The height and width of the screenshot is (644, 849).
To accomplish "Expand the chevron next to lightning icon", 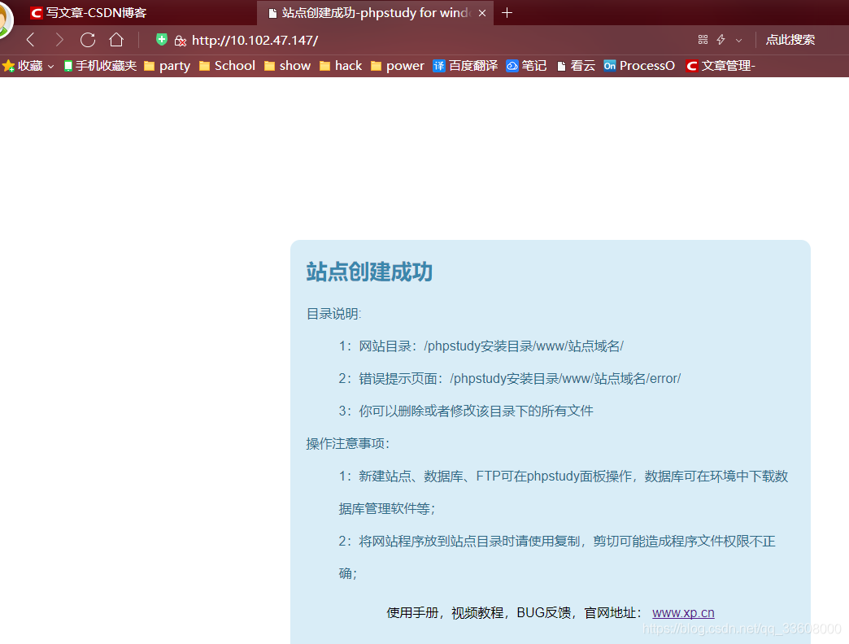I will pyautogui.click(x=738, y=40).
